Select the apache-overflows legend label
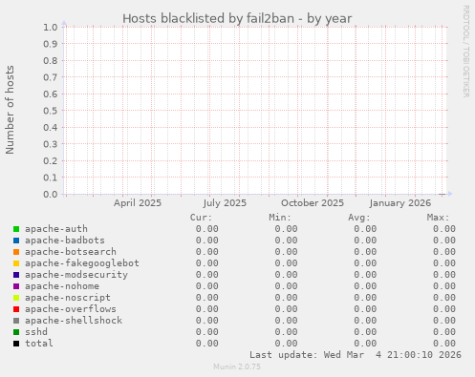Screen dimensions: 475x377 [x=71, y=309]
